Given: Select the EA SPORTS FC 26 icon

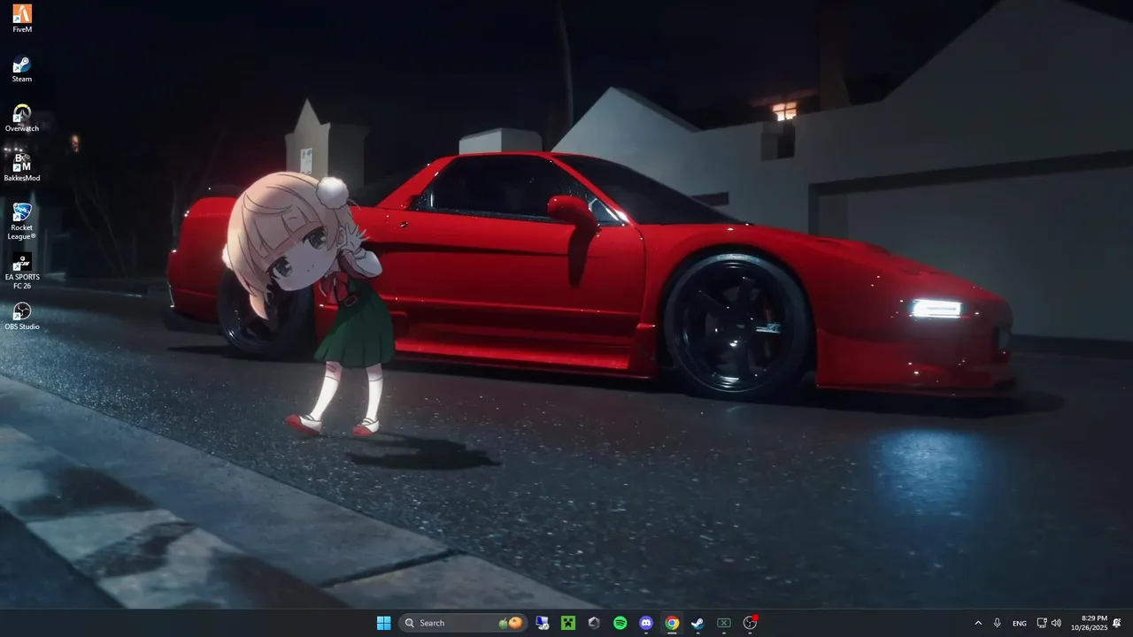Looking at the screenshot, I should (x=22, y=272).
